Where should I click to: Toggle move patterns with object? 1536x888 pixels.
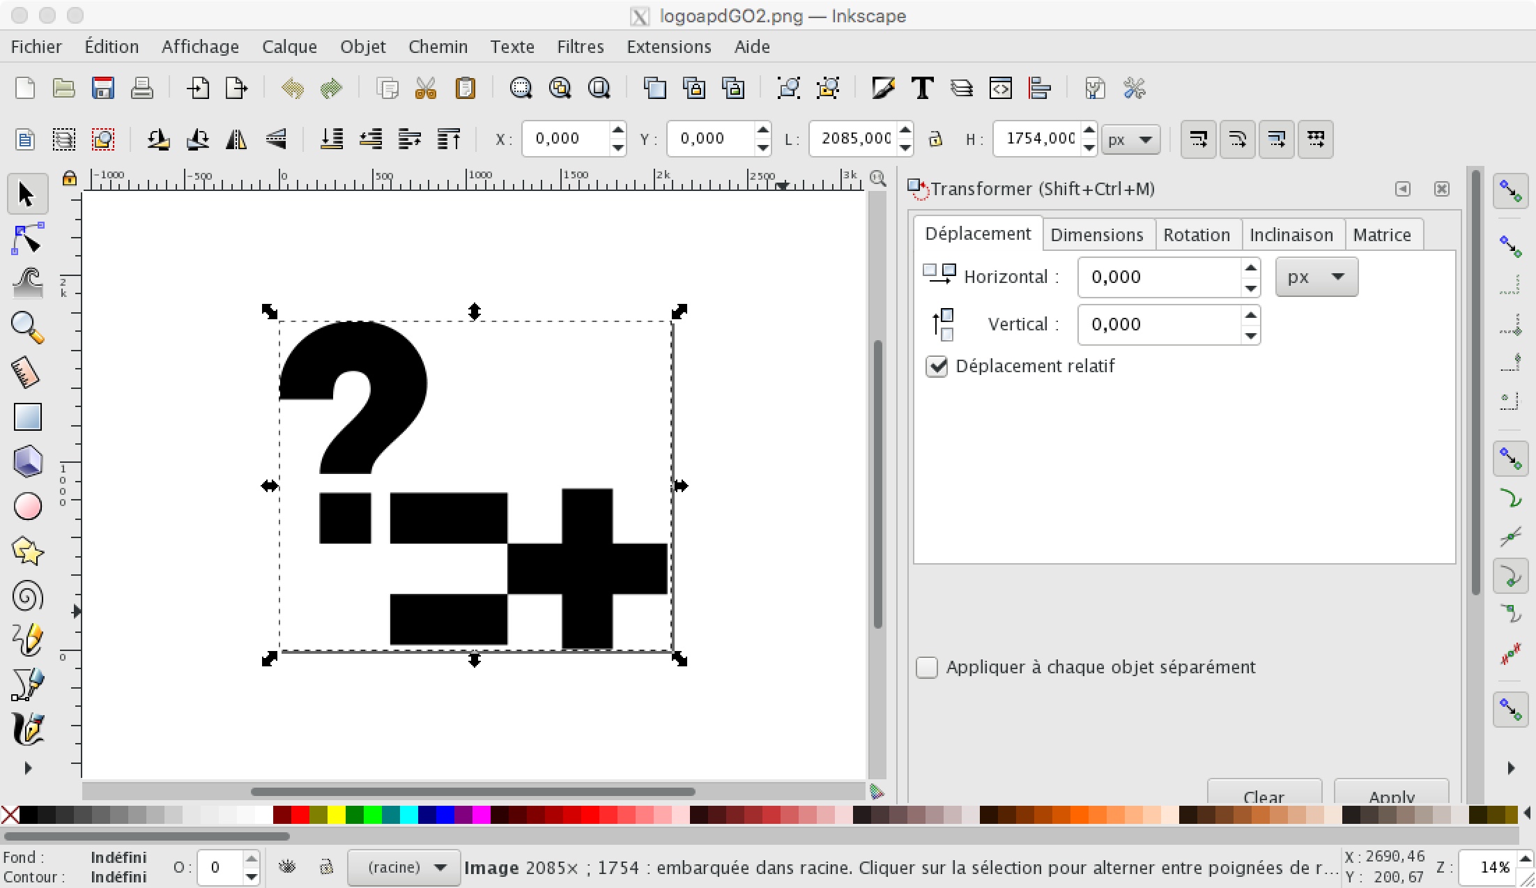[1316, 139]
